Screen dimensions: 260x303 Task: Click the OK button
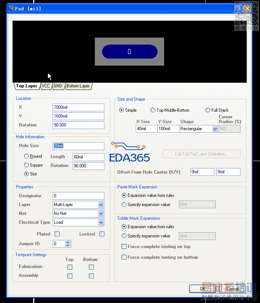pos(202,289)
